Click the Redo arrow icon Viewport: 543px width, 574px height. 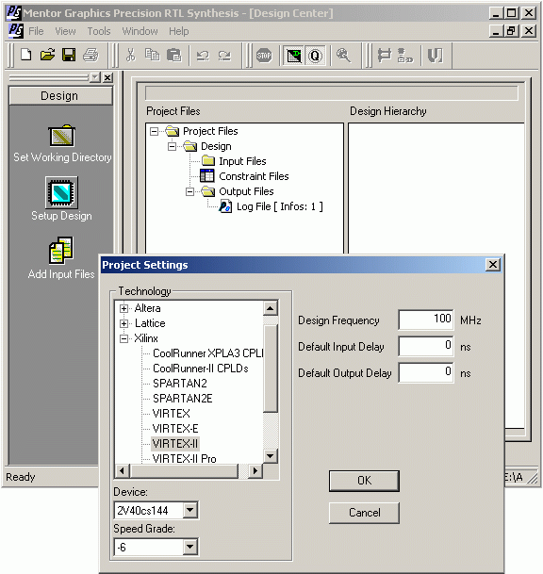pos(224,56)
